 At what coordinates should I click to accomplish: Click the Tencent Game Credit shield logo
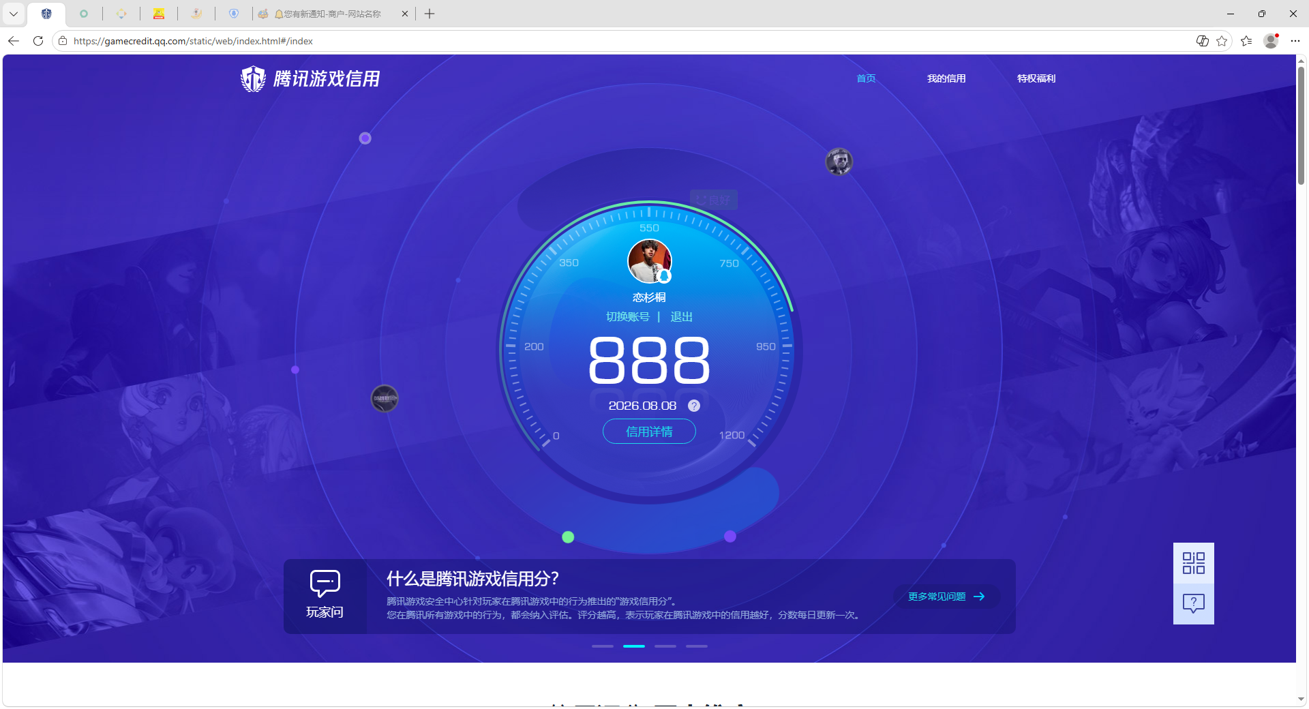(253, 79)
